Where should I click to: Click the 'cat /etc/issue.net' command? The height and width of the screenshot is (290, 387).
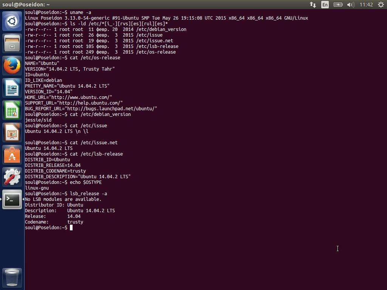(x=94, y=143)
